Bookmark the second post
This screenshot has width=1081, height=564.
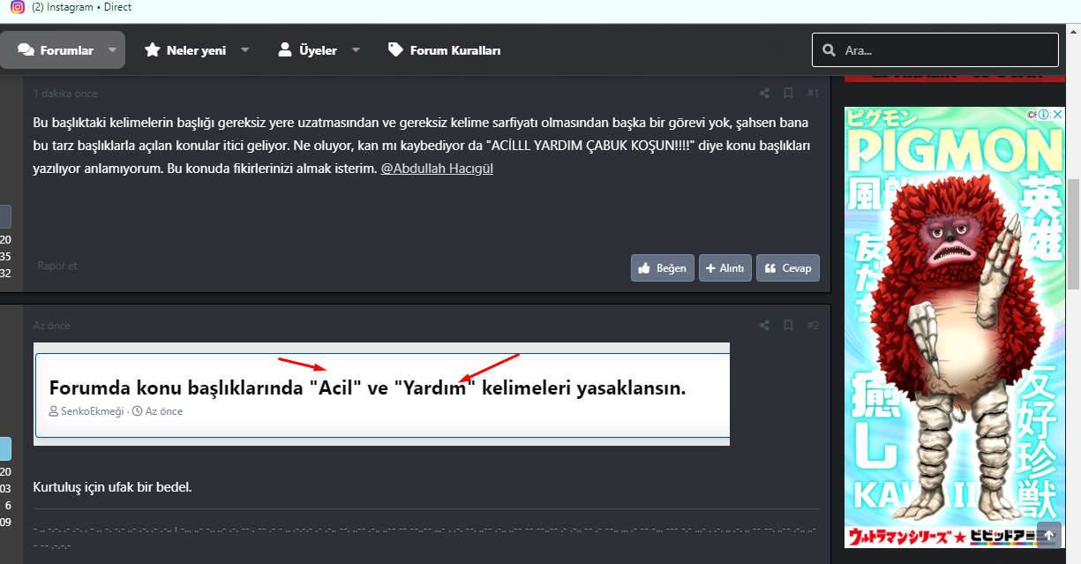tap(788, 325)
